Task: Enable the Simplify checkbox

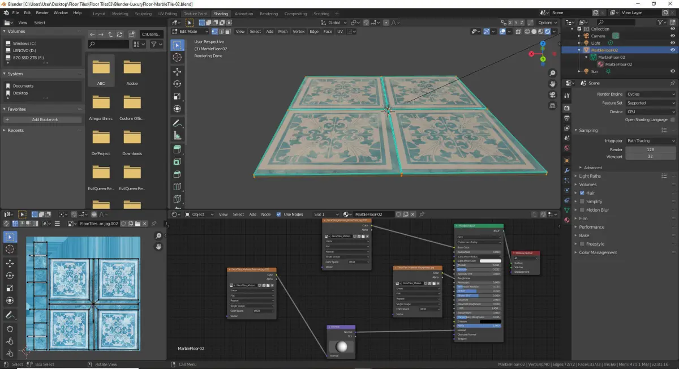Action: [582, 201]
